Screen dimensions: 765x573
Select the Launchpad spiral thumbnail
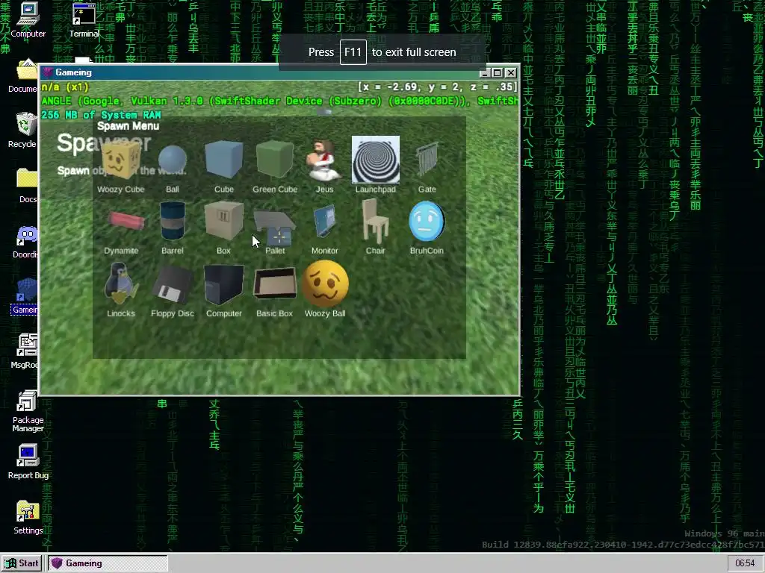click(x=375, y=160)
